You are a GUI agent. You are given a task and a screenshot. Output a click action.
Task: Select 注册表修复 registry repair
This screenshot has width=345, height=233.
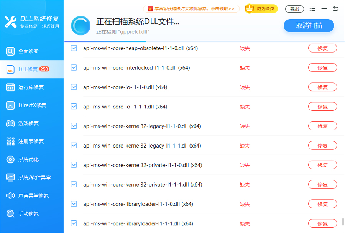tap(32, 141)
